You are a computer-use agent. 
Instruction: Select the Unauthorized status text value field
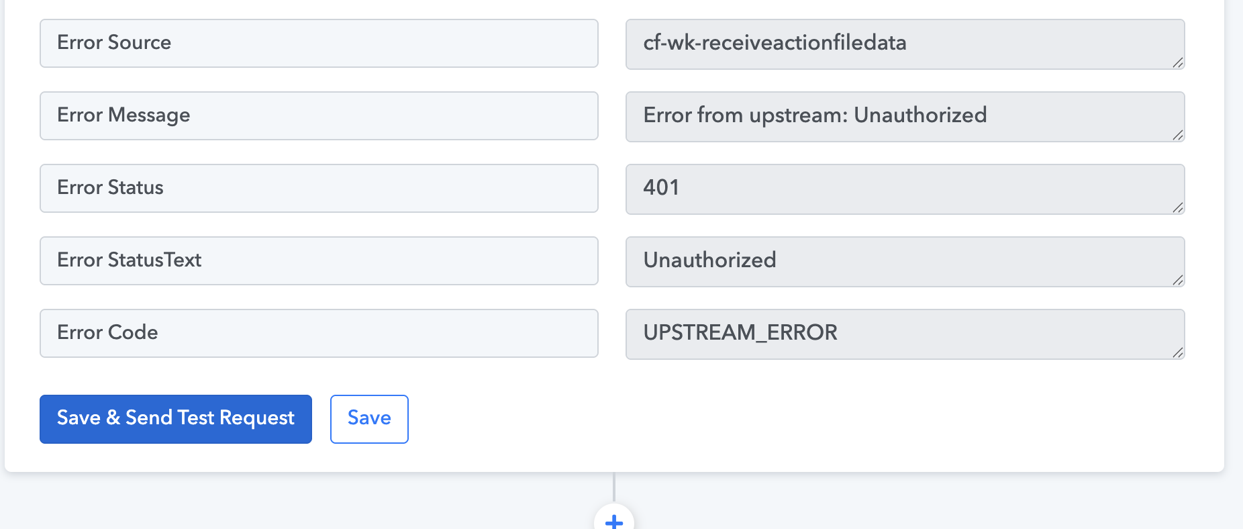point(905,261)
